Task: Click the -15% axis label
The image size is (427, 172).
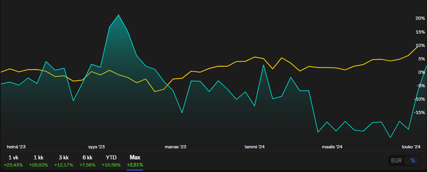Action: pos(420,112)
